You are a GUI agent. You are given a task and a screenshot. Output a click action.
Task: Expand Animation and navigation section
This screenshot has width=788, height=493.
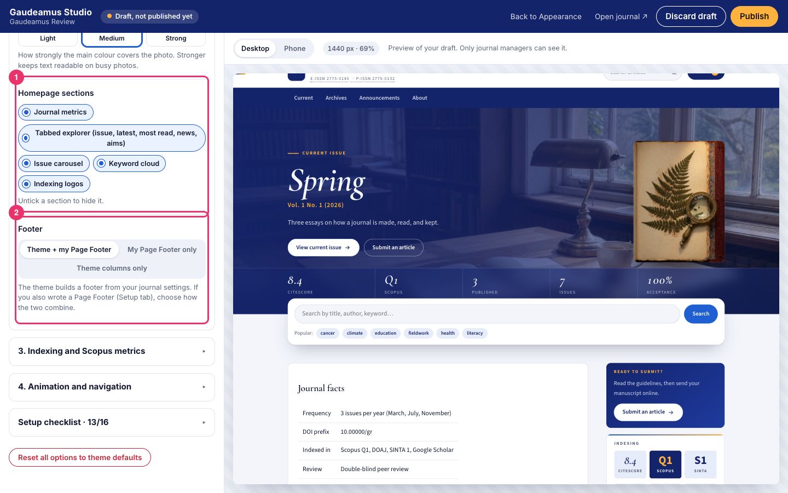[x=112, y=387]
